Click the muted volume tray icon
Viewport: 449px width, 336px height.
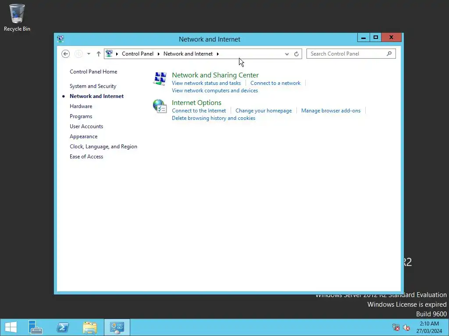pyautogui.click(x=406, y=327)
